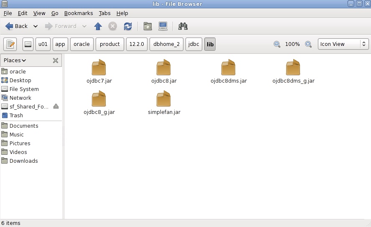Open Trash in Places
The width and height of the screenshot is (371, 227).
click(x=16, y=115)
